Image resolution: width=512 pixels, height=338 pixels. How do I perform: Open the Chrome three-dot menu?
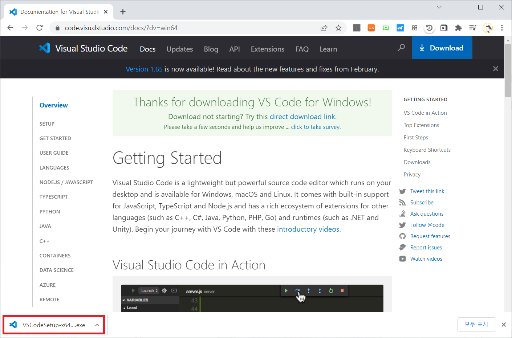[x=502, y=28]
